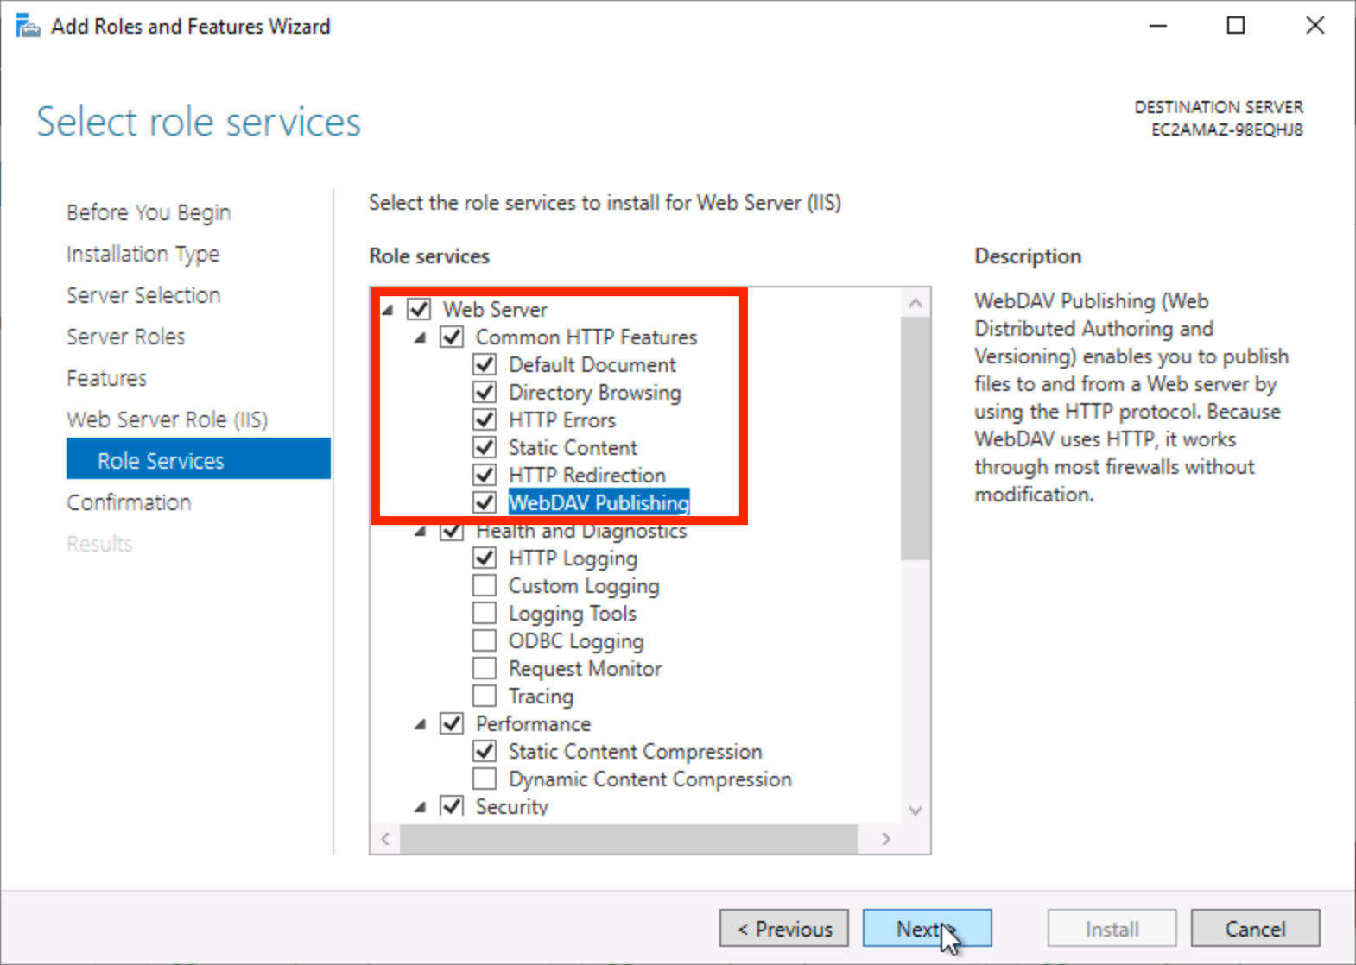Collapse the Security tree node
Viewport: 1356px width, 965px height.
(421, 807)
